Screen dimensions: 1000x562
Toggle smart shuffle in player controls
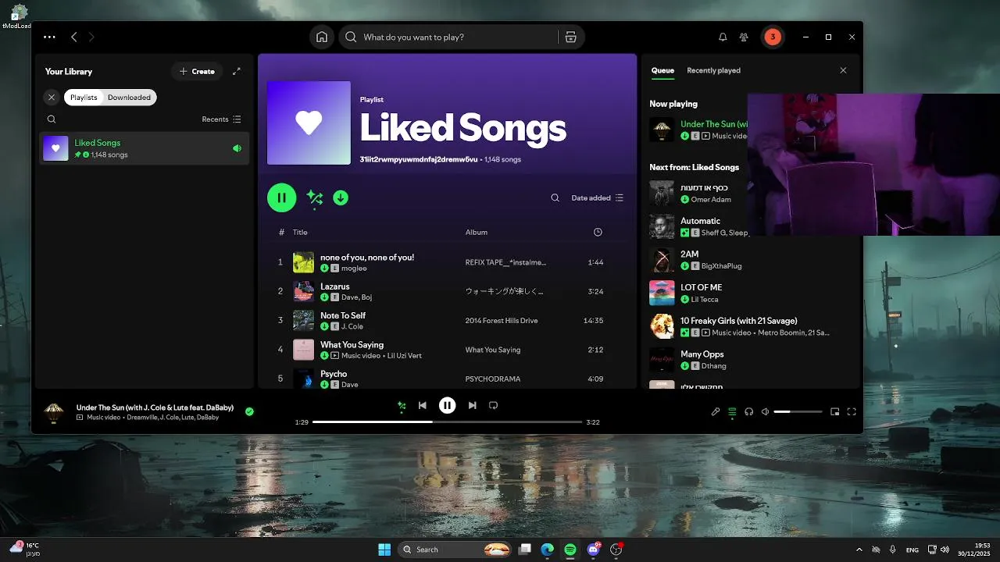[x=402, y=405]
